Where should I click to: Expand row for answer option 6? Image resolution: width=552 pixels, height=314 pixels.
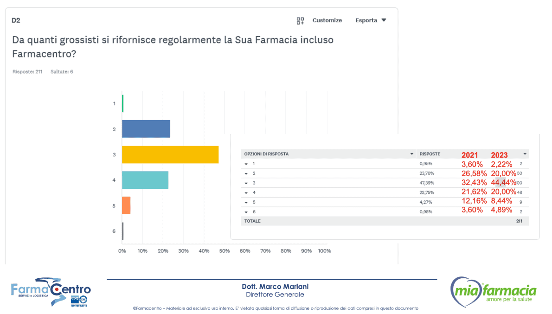pyautogui.click(x=247, y=212)
